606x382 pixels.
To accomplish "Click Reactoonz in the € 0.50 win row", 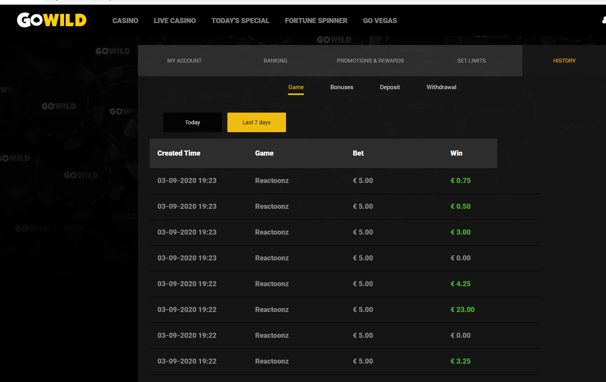I will [x=272, y=206].
